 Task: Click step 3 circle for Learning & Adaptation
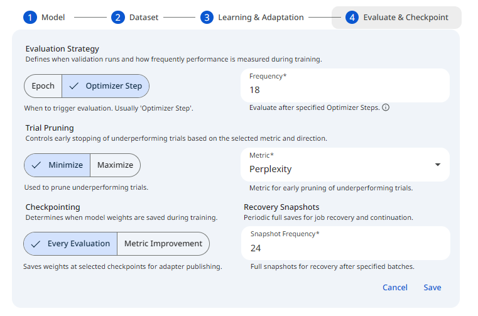click(207, 18)
